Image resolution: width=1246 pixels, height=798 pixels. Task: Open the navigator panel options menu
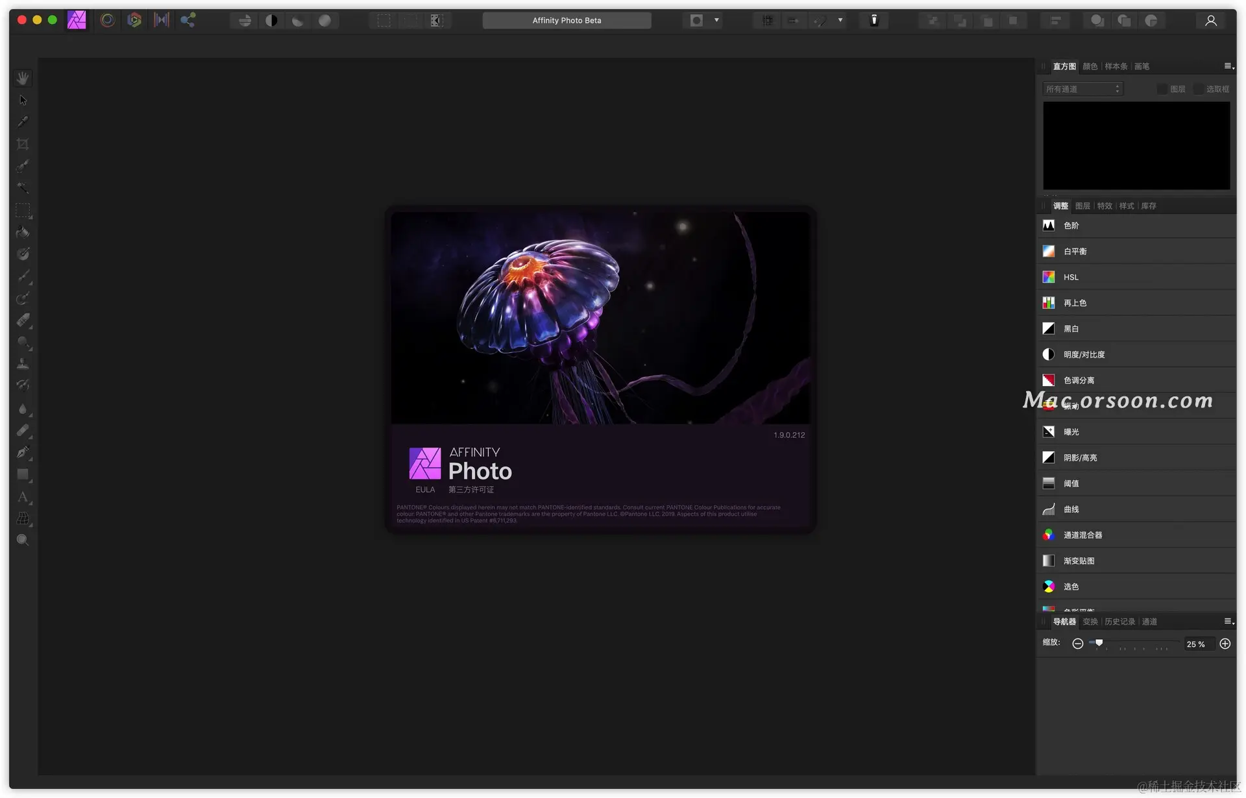click(x=1228, y=622)
